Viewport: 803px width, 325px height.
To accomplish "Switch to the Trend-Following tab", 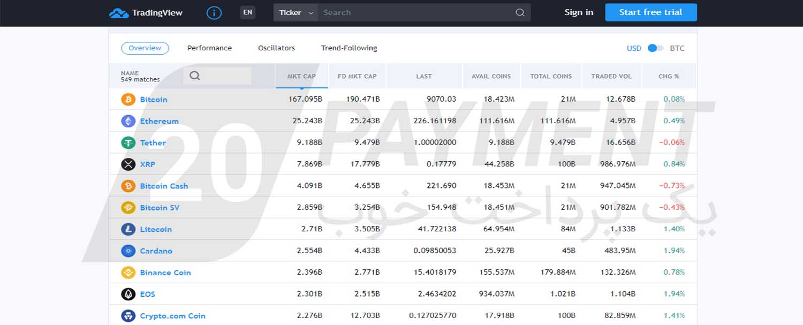I will [349, 48].
